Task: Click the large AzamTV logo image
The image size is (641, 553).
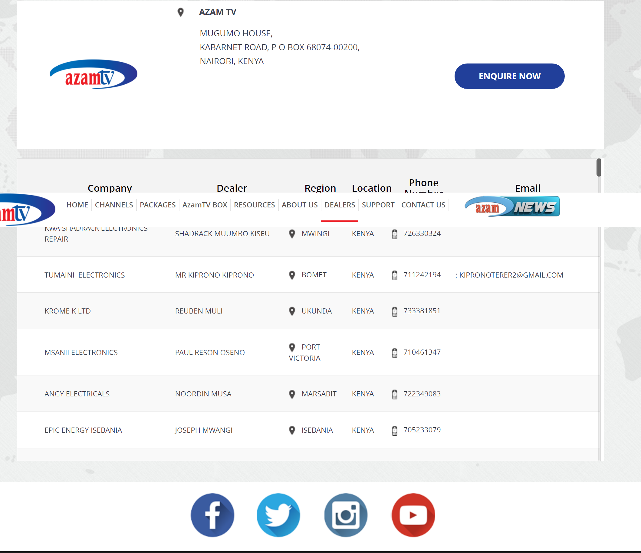Action: point(94,74)
